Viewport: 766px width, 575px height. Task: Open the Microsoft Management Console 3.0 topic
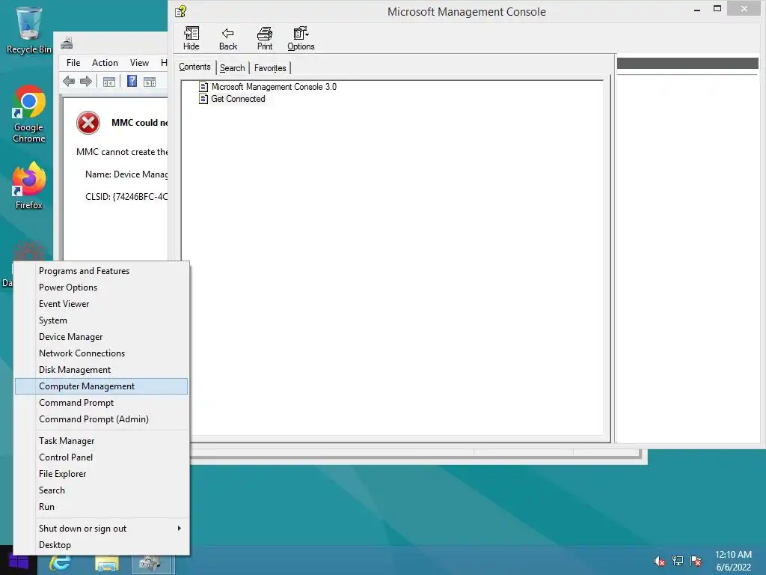coord(274,87)
